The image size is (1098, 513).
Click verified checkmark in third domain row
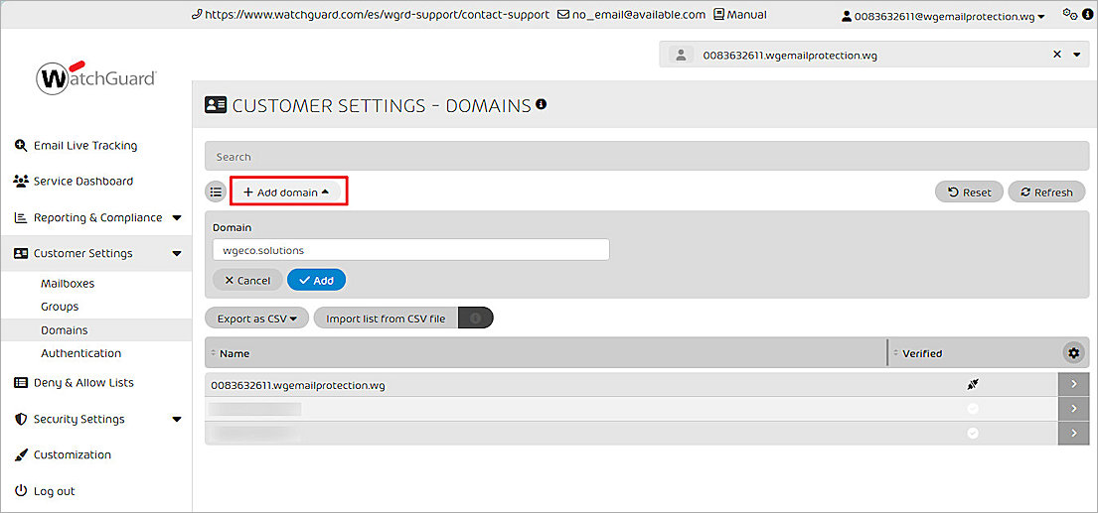click(973, 434)
